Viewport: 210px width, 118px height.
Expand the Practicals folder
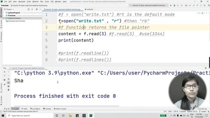4,15
